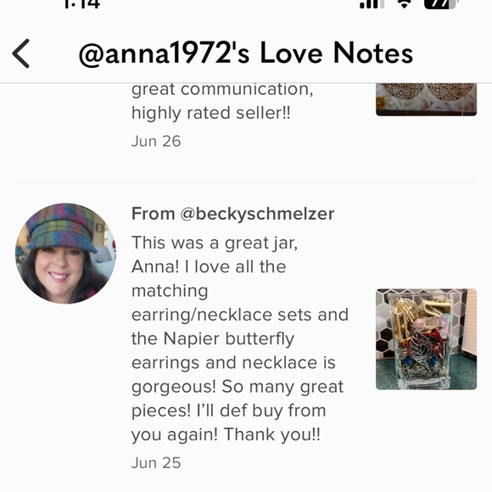Select the Jun 26 date label
Image resolution: width=492 pixels, height=492 pixels.
[x=156, y=141]
